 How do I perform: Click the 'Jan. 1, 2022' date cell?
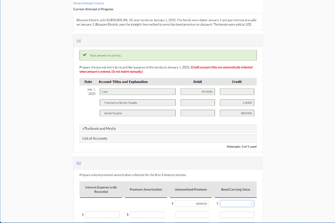pyautogui.click(x=92, y=91)
